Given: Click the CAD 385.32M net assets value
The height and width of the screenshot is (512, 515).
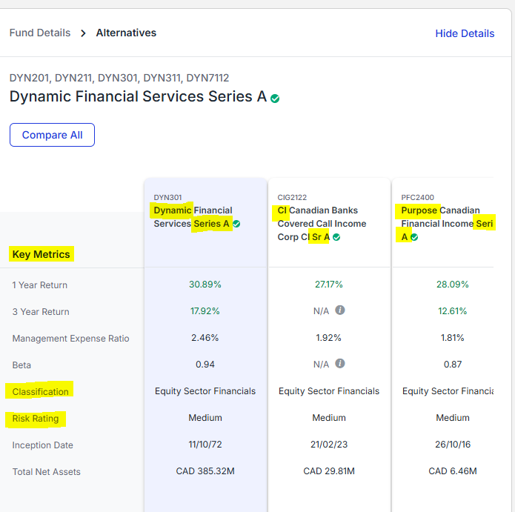Looking at the screenshot, I should coord(205,471).
